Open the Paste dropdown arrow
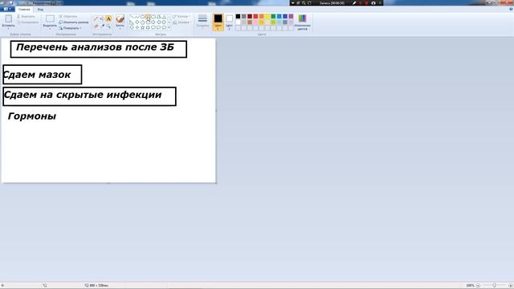The image size is (514, 289). pyautogui.click(x=9, y=29)
